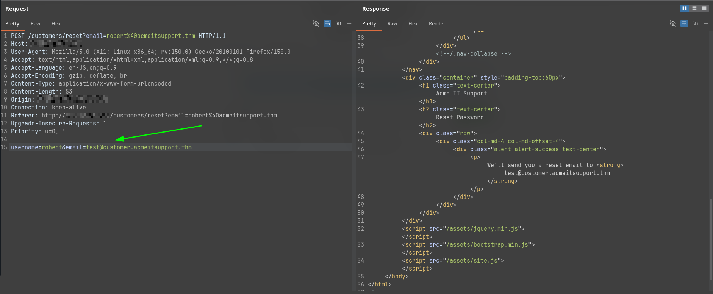Click the </ul> line 38 in the response
The width and height of the screenshot is (713, 294).
click(461, 38)
